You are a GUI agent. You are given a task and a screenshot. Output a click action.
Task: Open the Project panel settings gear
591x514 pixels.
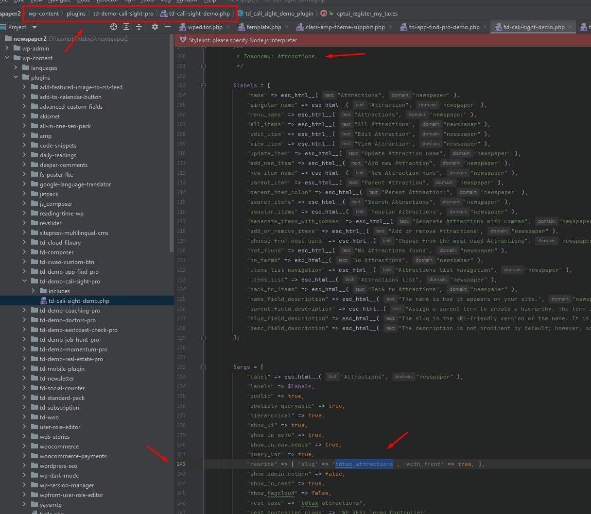pyautogui.click(x=155, y=27)
